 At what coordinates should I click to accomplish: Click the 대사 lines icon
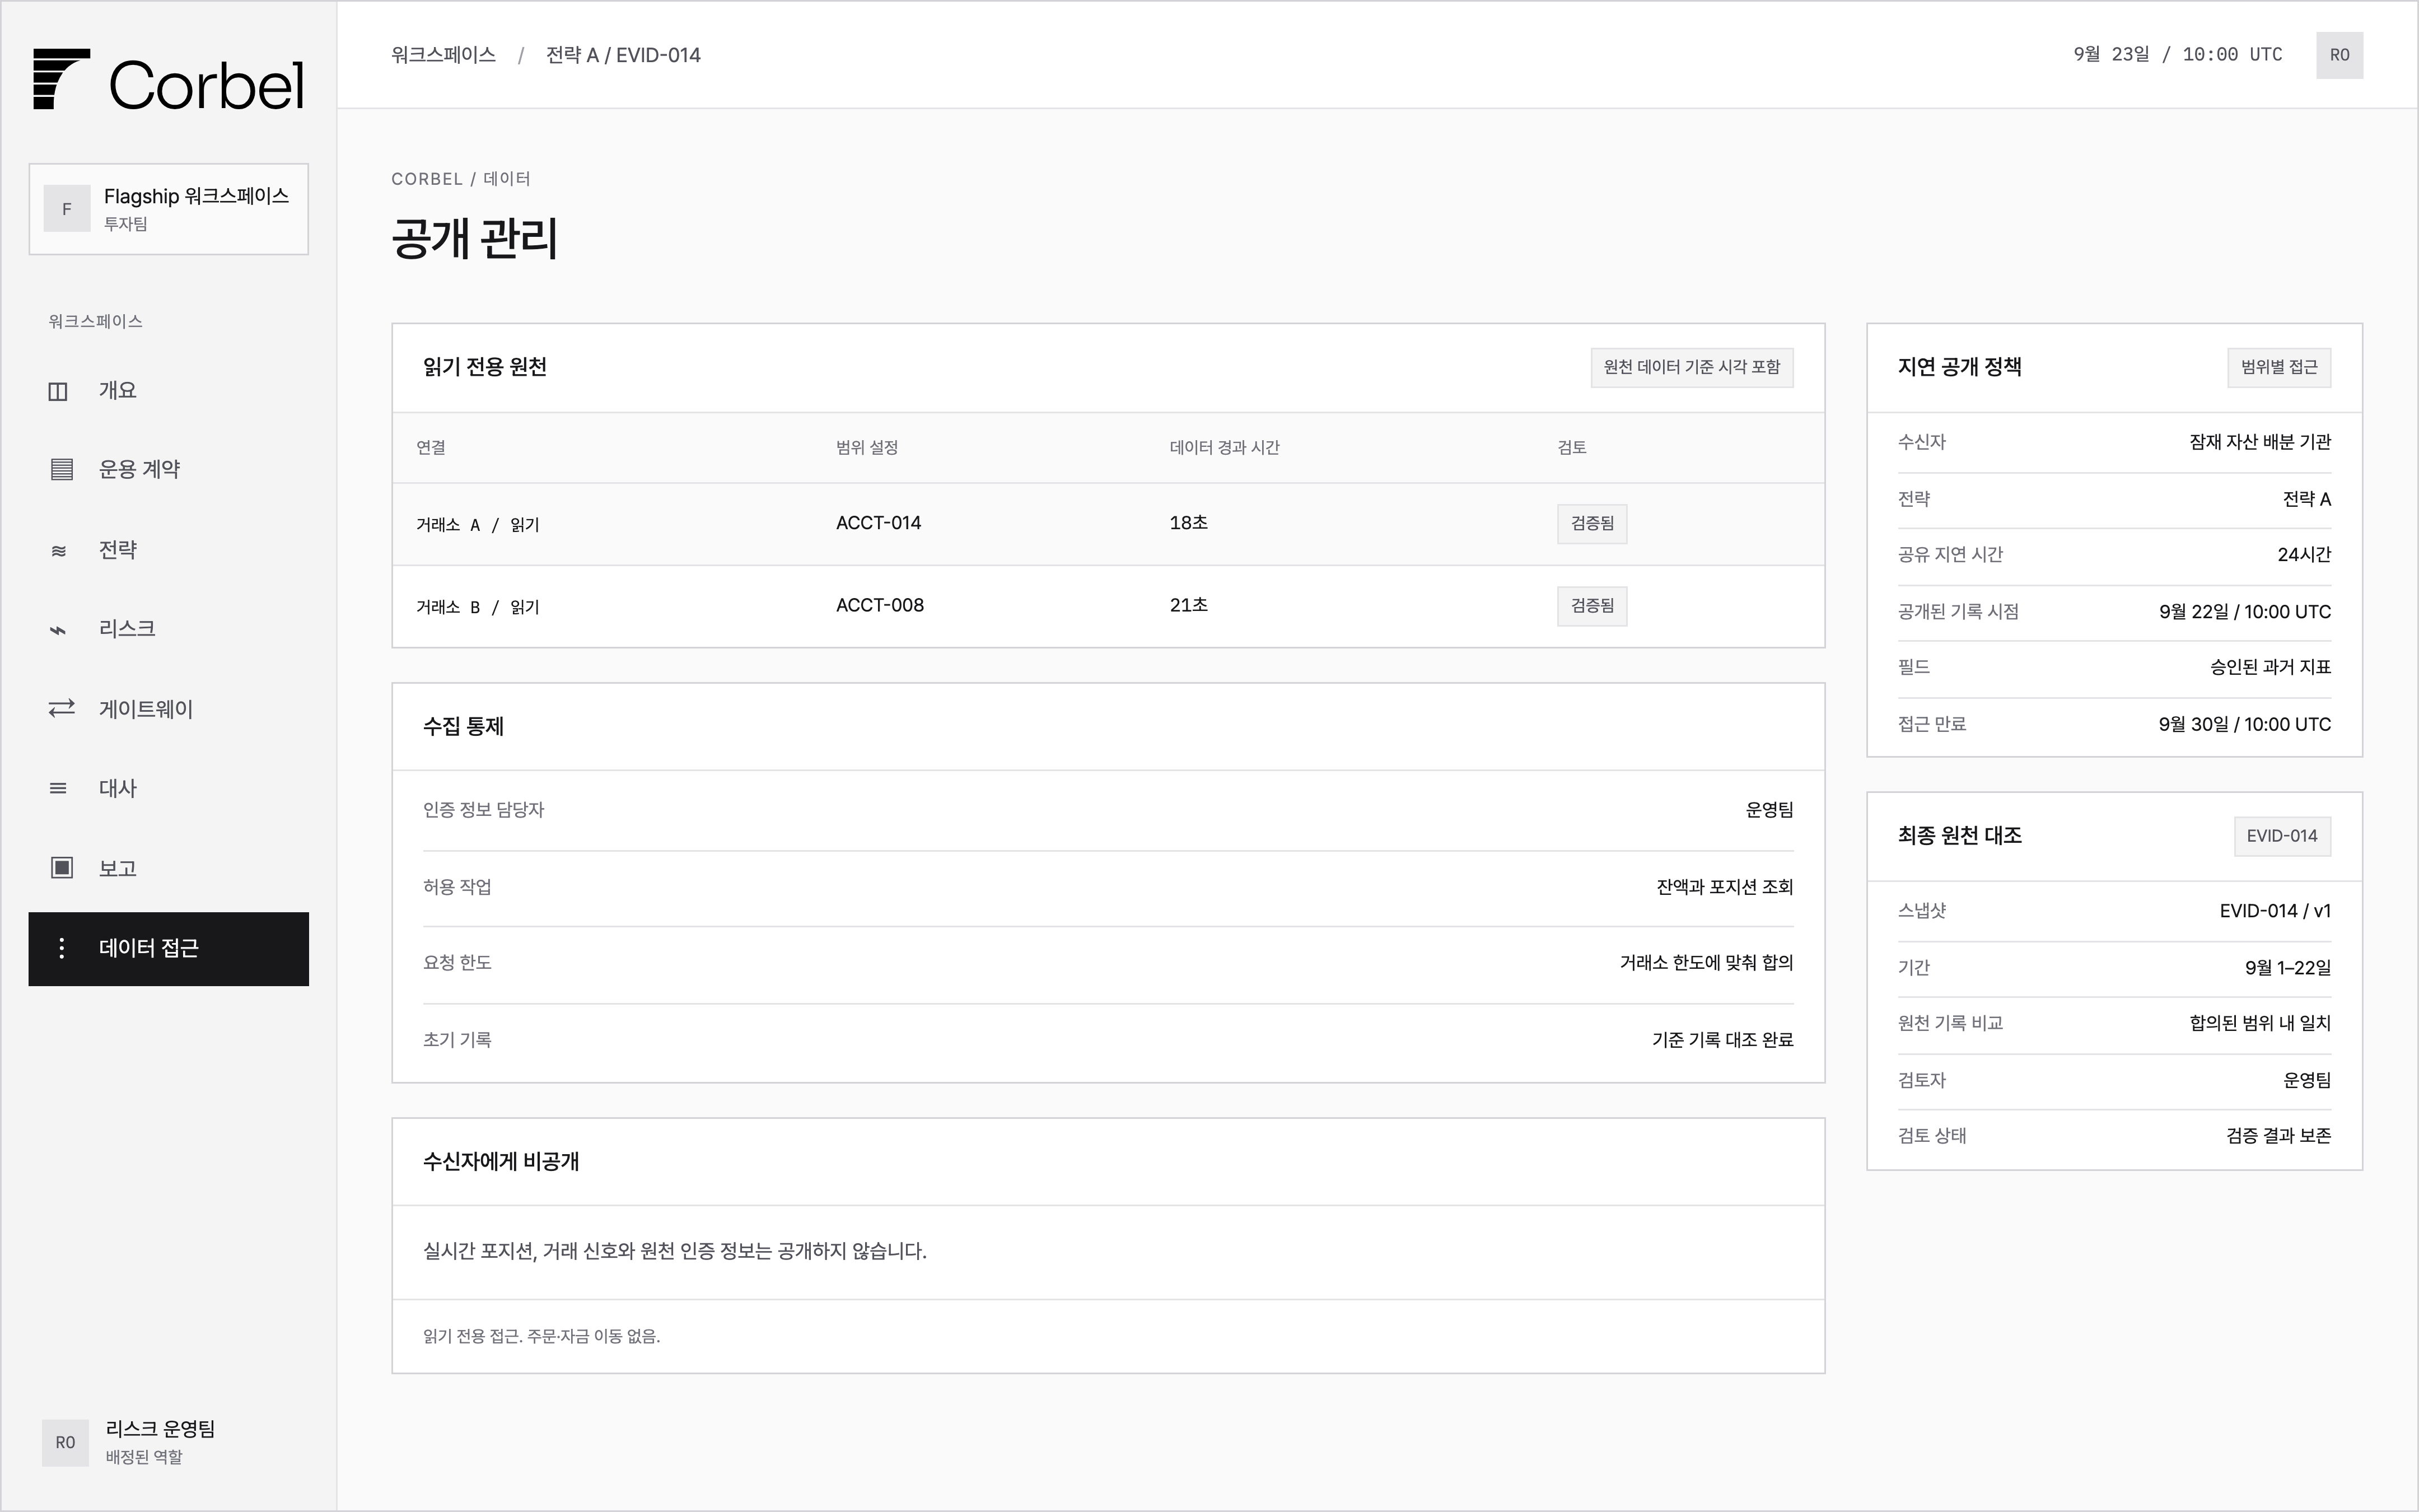(59, 788)
